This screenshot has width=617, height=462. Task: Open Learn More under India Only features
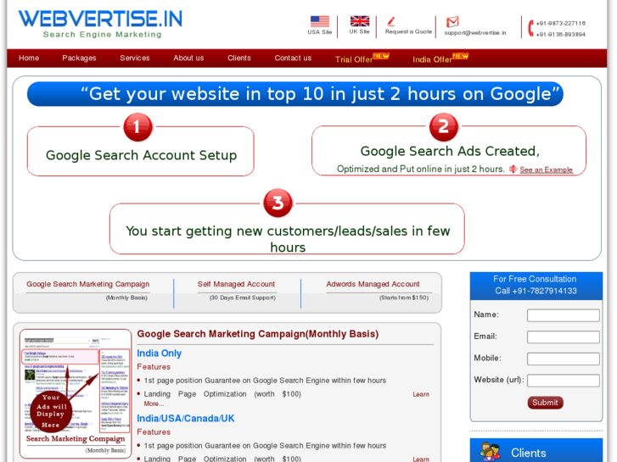421,394
